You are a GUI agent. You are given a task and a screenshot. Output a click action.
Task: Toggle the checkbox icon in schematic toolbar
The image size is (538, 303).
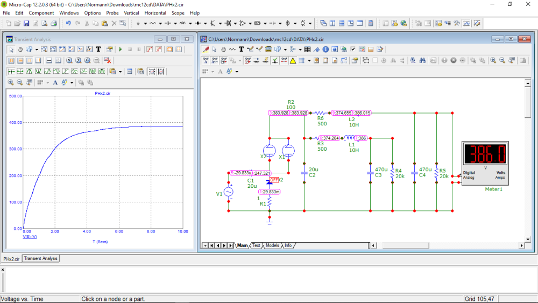click(x=353, y=50)
